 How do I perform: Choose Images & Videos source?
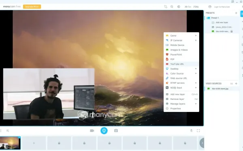click(181, 50)
